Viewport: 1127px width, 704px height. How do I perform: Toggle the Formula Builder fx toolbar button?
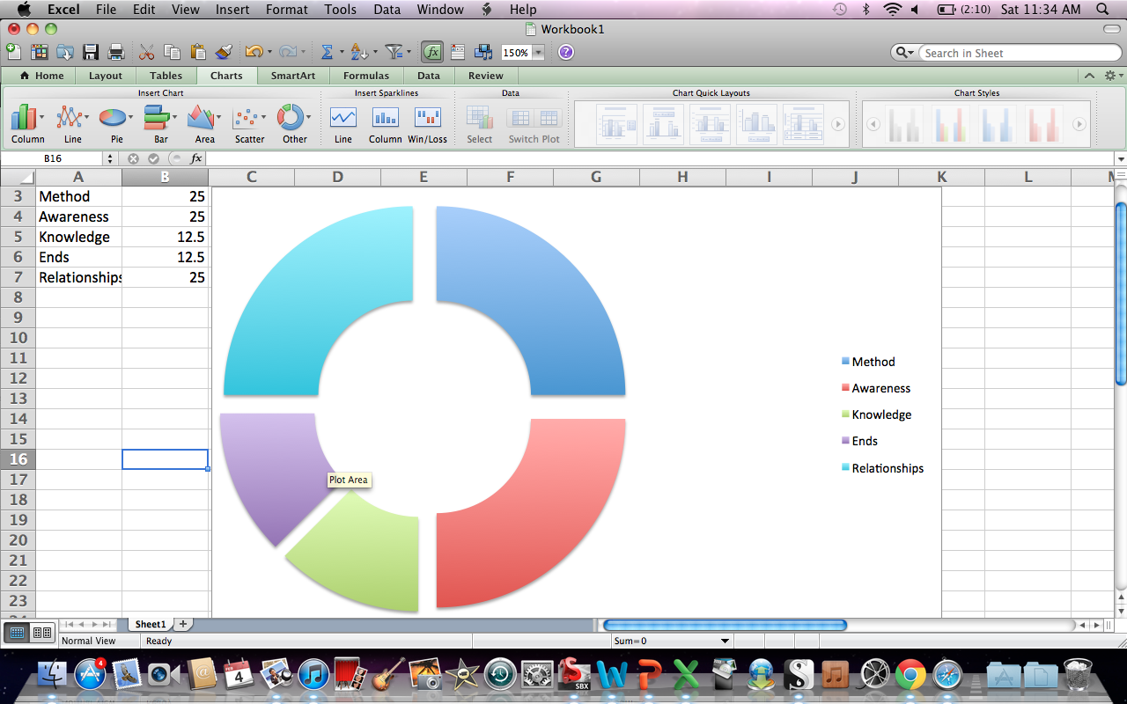point(431,52)
